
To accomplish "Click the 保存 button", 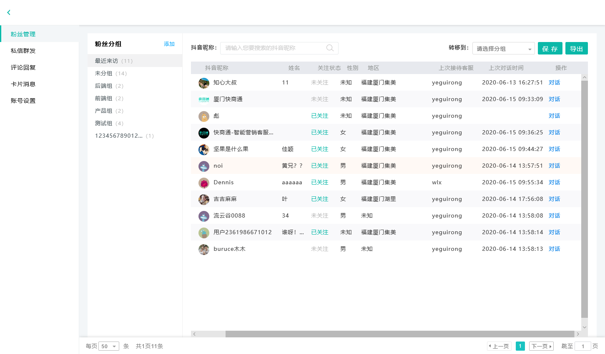I will tap(550, 49).
